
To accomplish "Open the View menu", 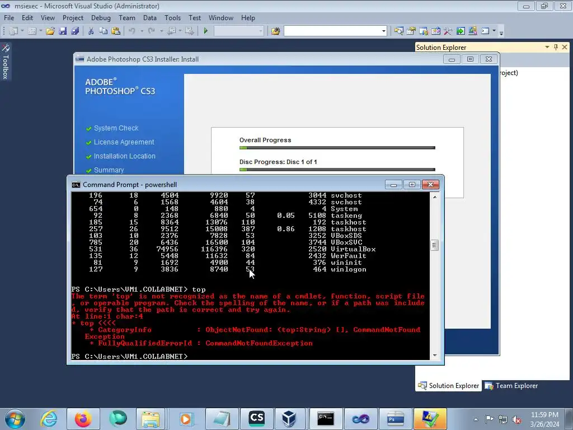I will (48, 17).
